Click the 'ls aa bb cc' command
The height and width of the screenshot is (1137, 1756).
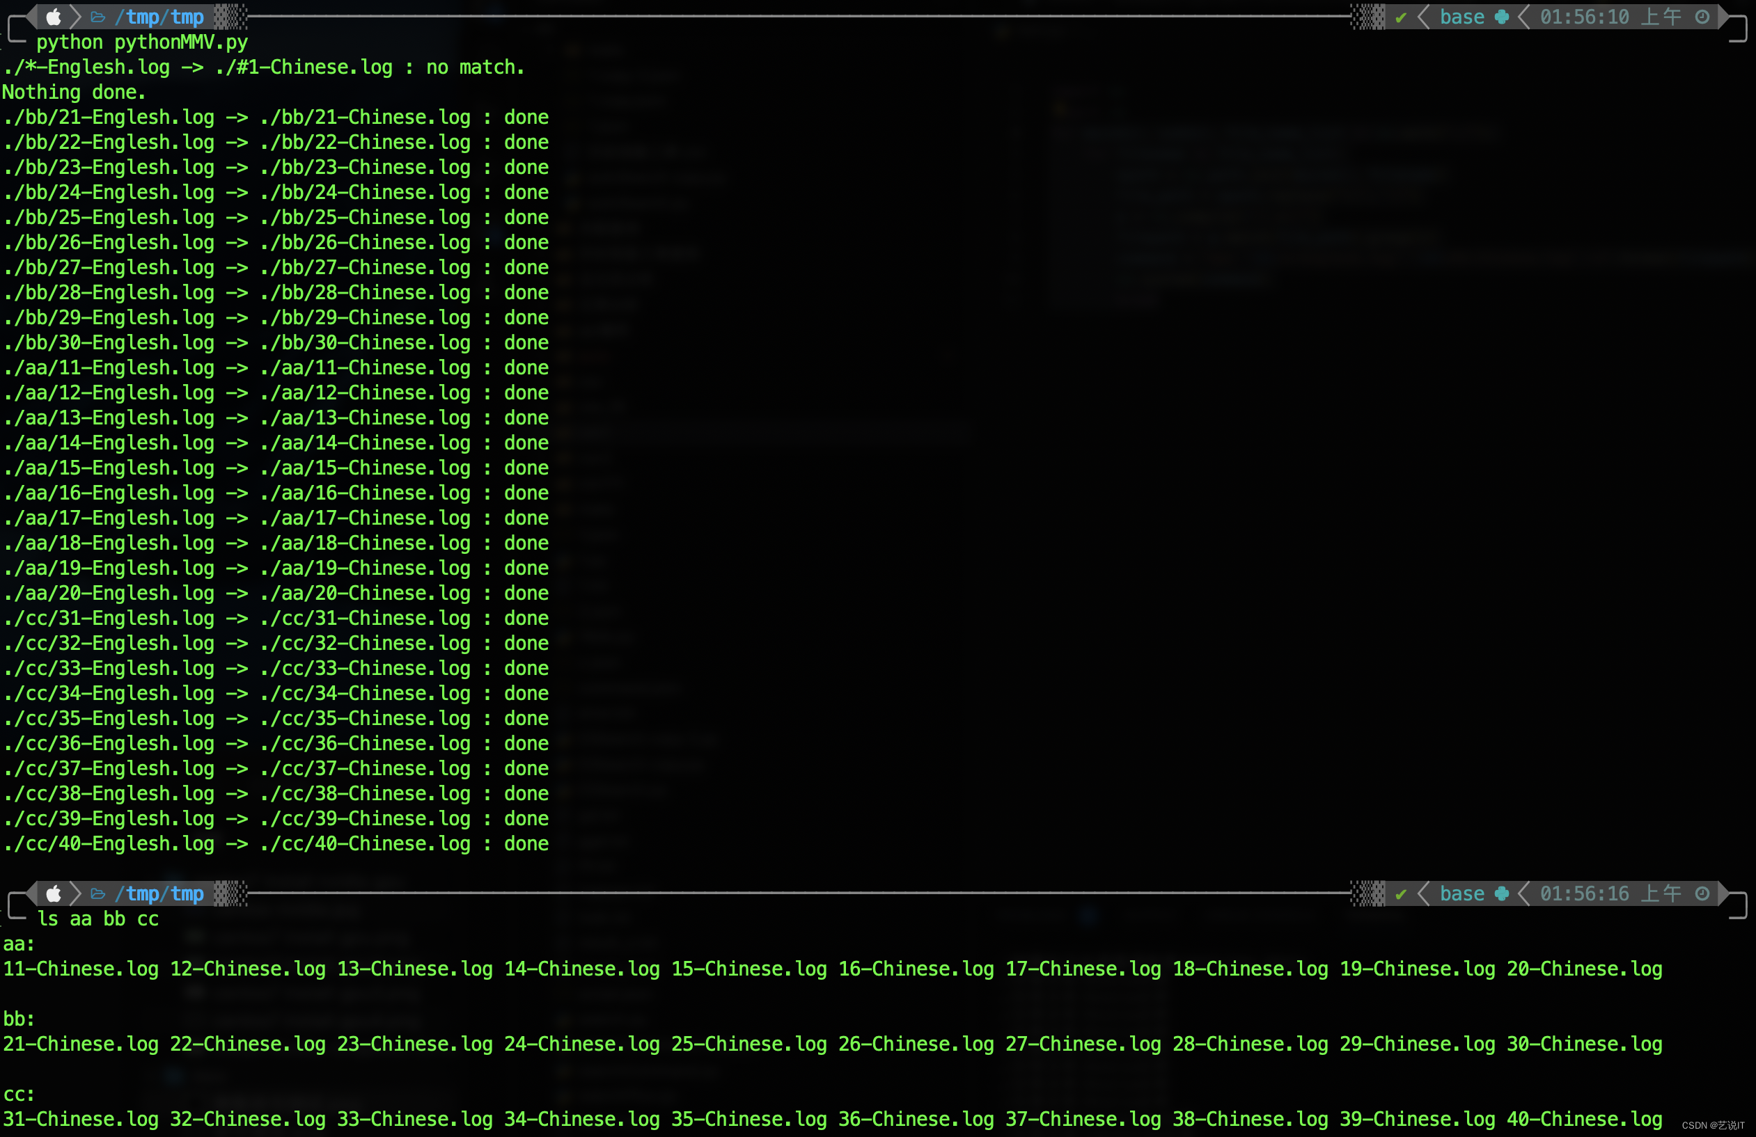(x=98, y=919)
